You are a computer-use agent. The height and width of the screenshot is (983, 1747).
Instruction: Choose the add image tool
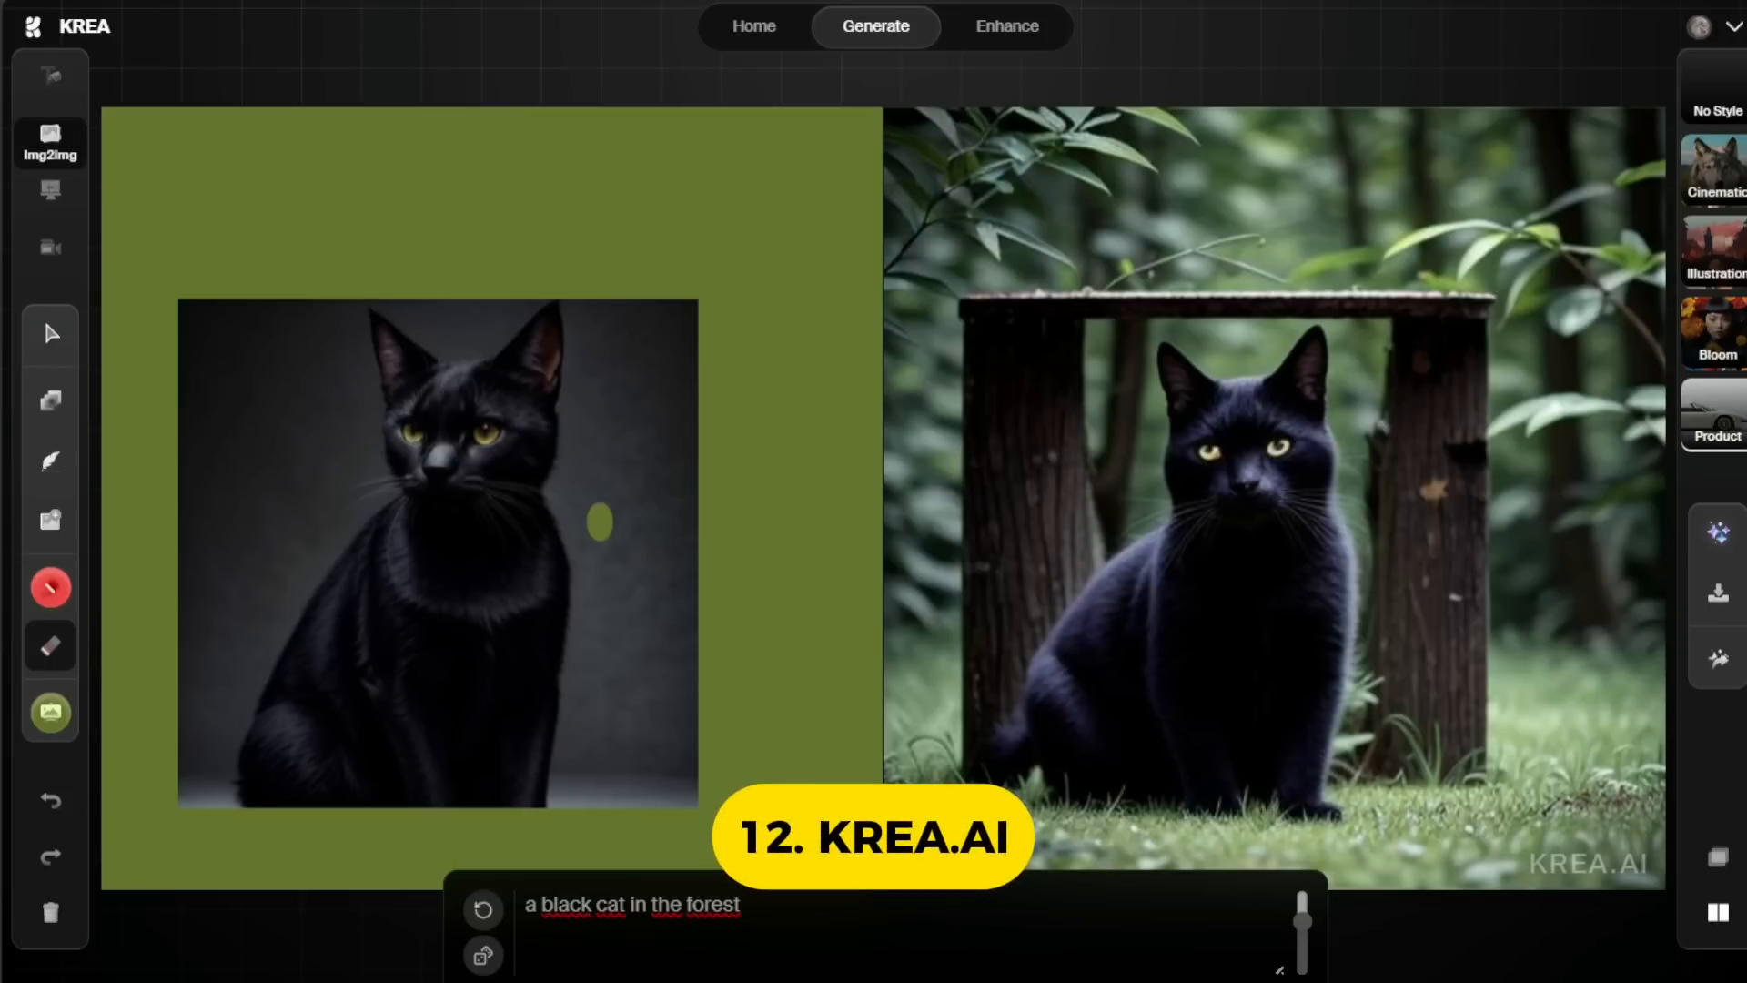[x=51, y=521]
